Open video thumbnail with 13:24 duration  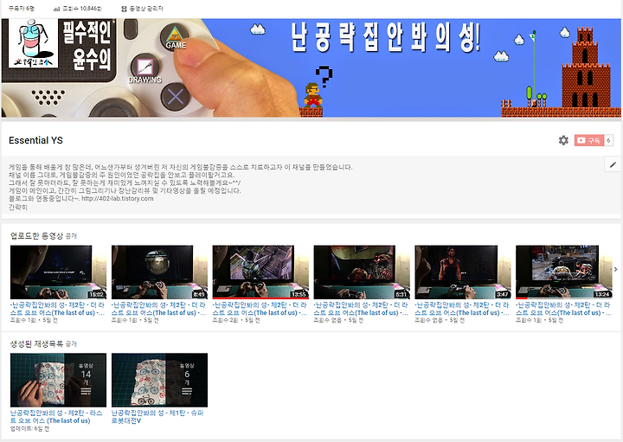point(563,272)
